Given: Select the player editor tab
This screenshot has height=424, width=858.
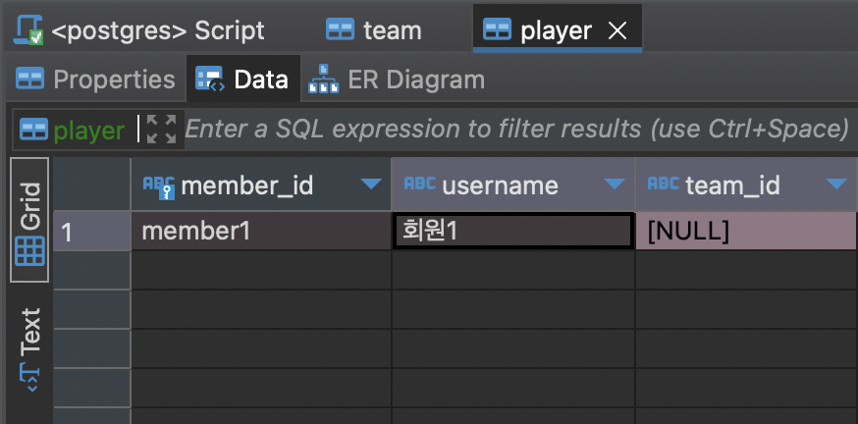Looking at the screenshot, I should coord(557,28).
